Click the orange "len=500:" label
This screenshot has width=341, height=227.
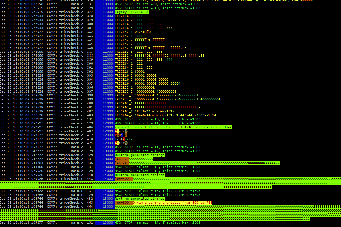(124, 179)
